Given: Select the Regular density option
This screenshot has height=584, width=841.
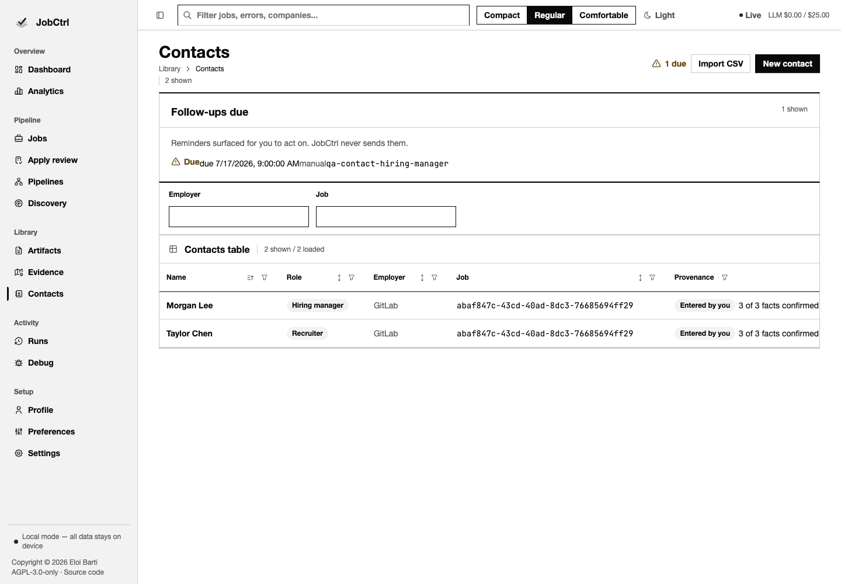Looking at the screenshot, I should (550, 15).
